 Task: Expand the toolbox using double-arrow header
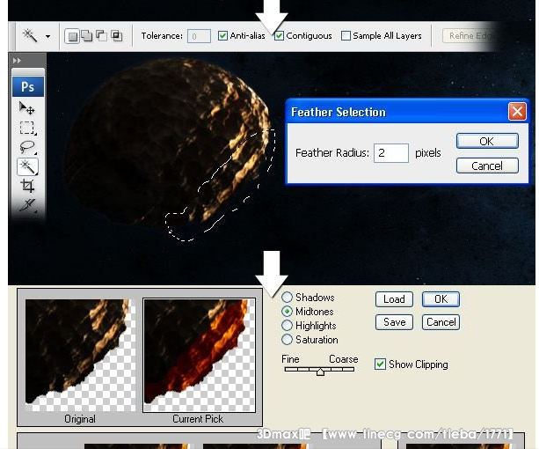click(17, 61)
